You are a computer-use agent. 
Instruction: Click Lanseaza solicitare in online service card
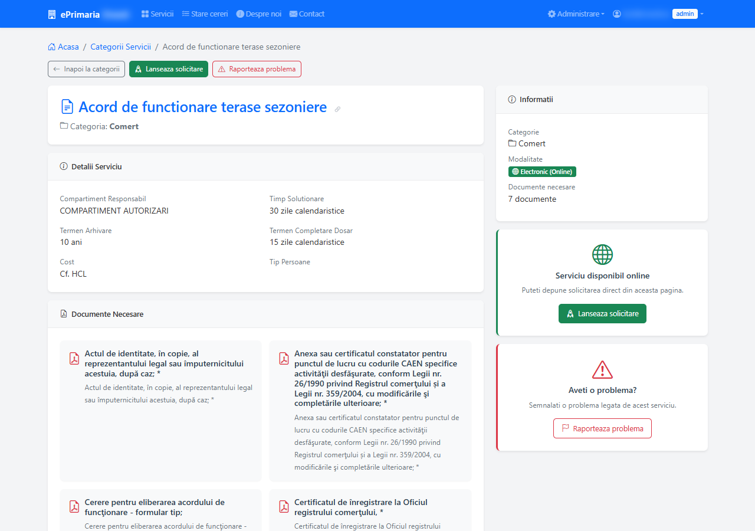pos(602,314)
